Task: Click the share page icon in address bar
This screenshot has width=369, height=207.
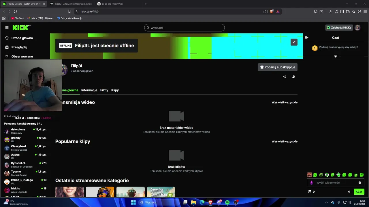Action: [264, 11]
